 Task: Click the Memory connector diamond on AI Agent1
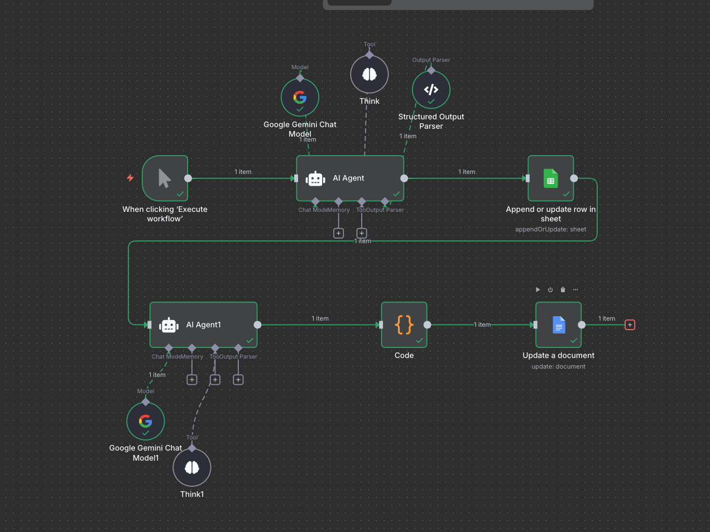tap(192, 347)
